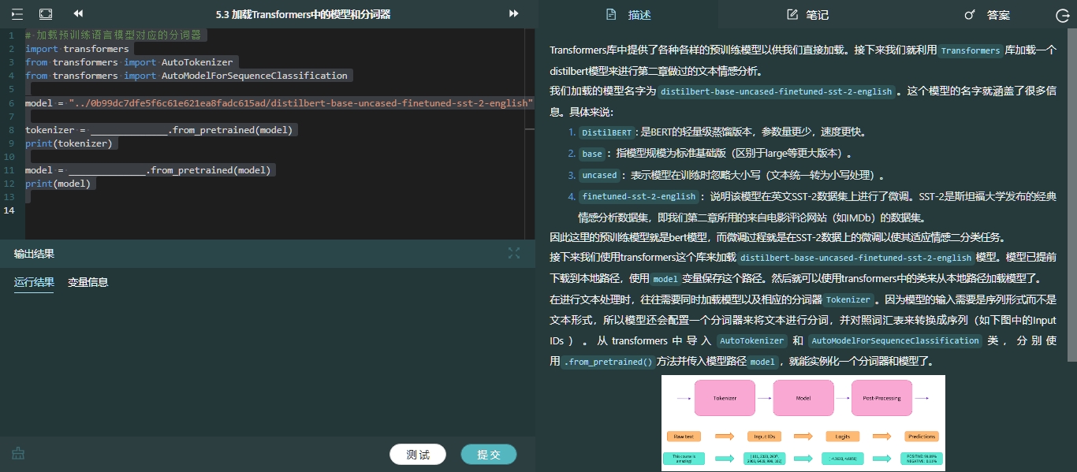Click the AutoTokenizer import line
Viewport: 1077px width, 472px height.
[129, 62]
